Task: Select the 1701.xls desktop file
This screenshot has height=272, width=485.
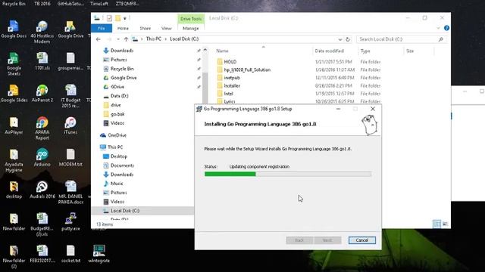Action: 42,61
